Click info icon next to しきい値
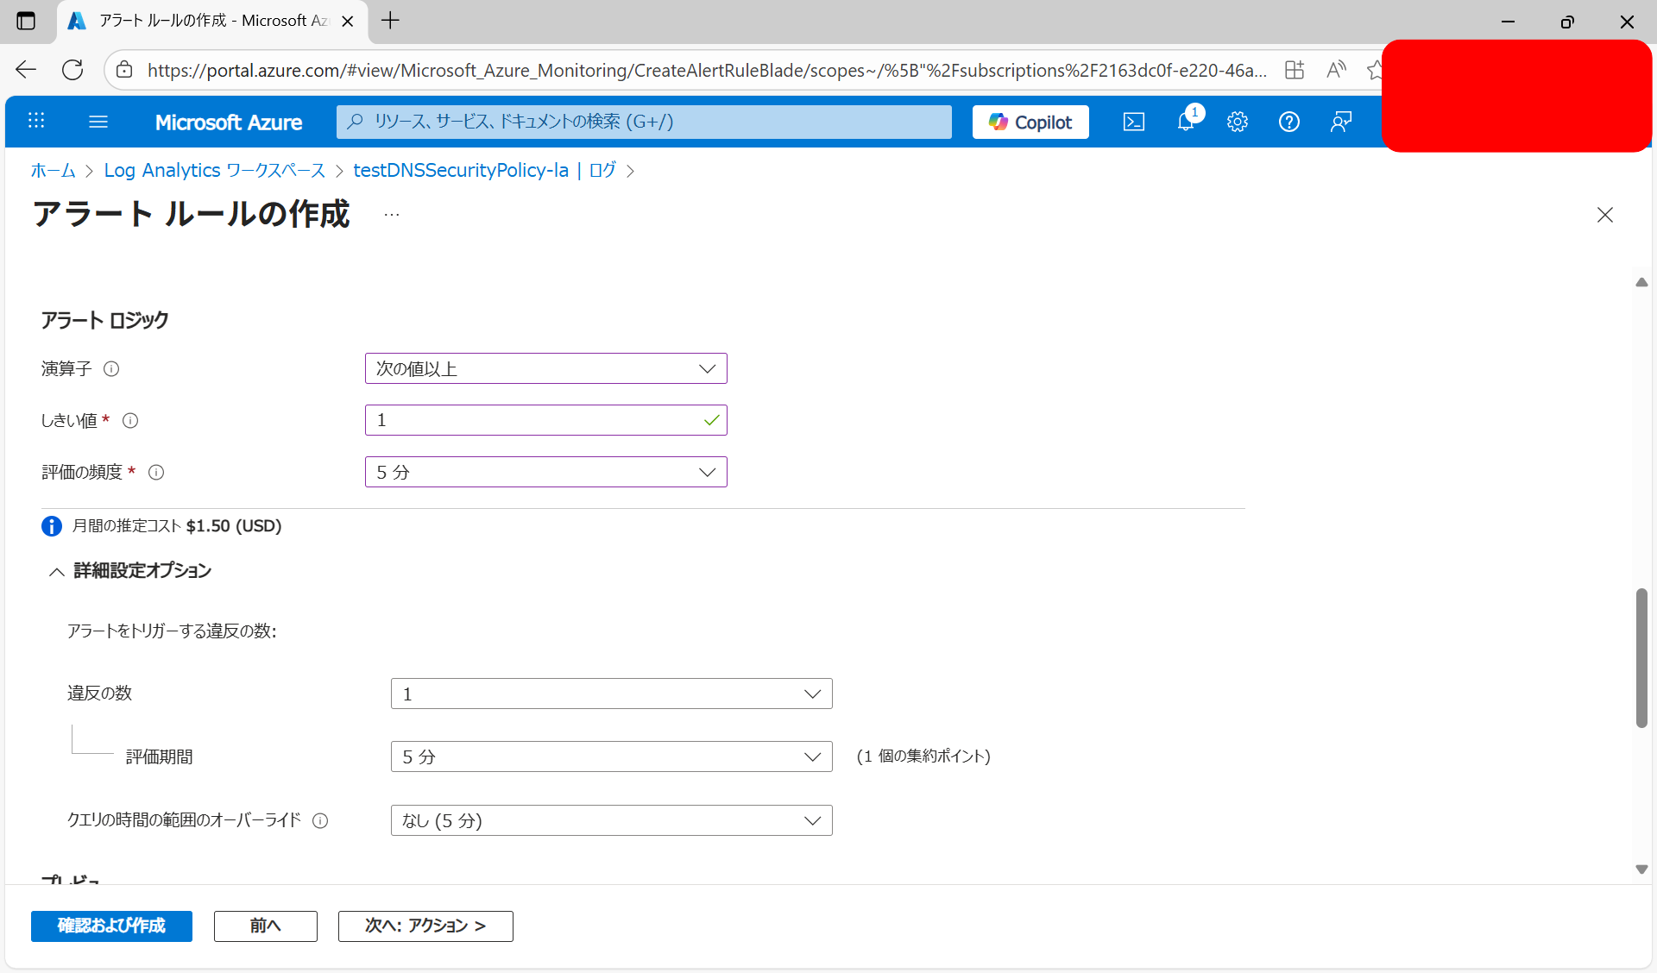This screenshot has height=973, width=1657. click(x=130, y=421)
